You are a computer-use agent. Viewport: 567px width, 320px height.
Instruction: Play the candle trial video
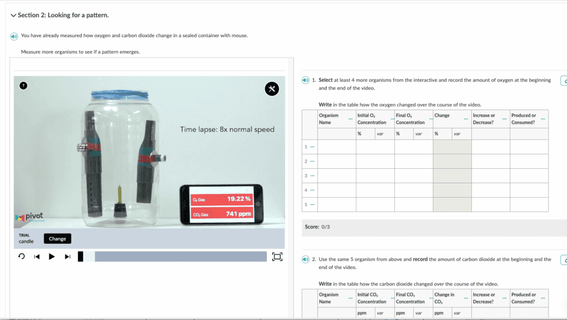click(51, 256)
